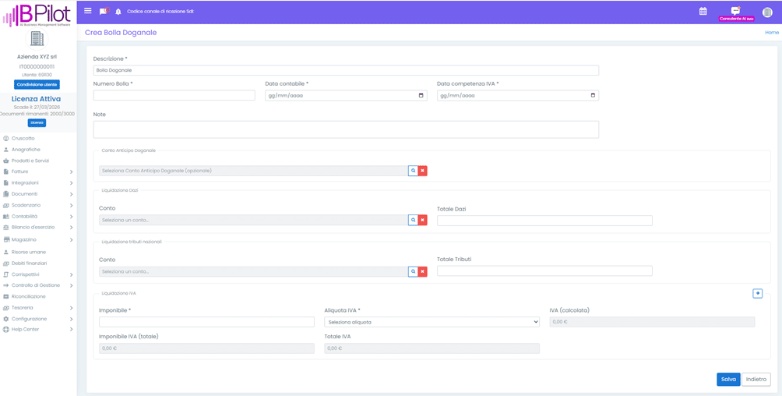The height and width of the screenshot is (396, 782).
Task: Clear the Liquidazione tributi nazionali account
Action: tap(423, 272)
